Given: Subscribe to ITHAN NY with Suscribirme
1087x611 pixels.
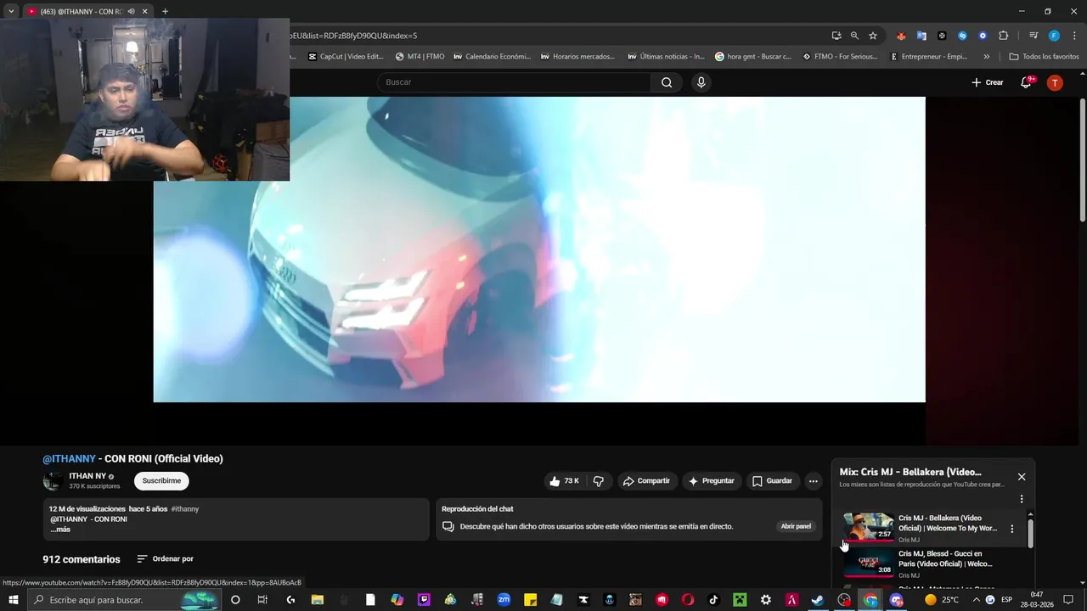Looking at the screenshot, I should 161,481.
